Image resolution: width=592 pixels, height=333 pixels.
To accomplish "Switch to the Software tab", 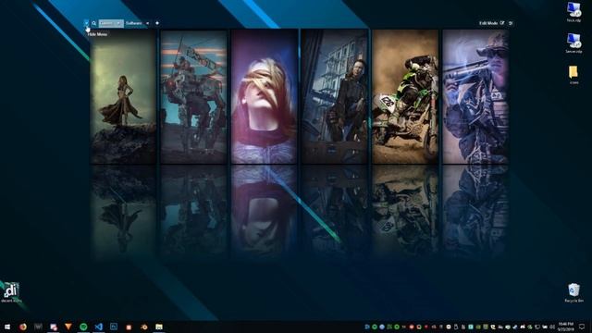I will pyautogui.click(x=134, y=23).
